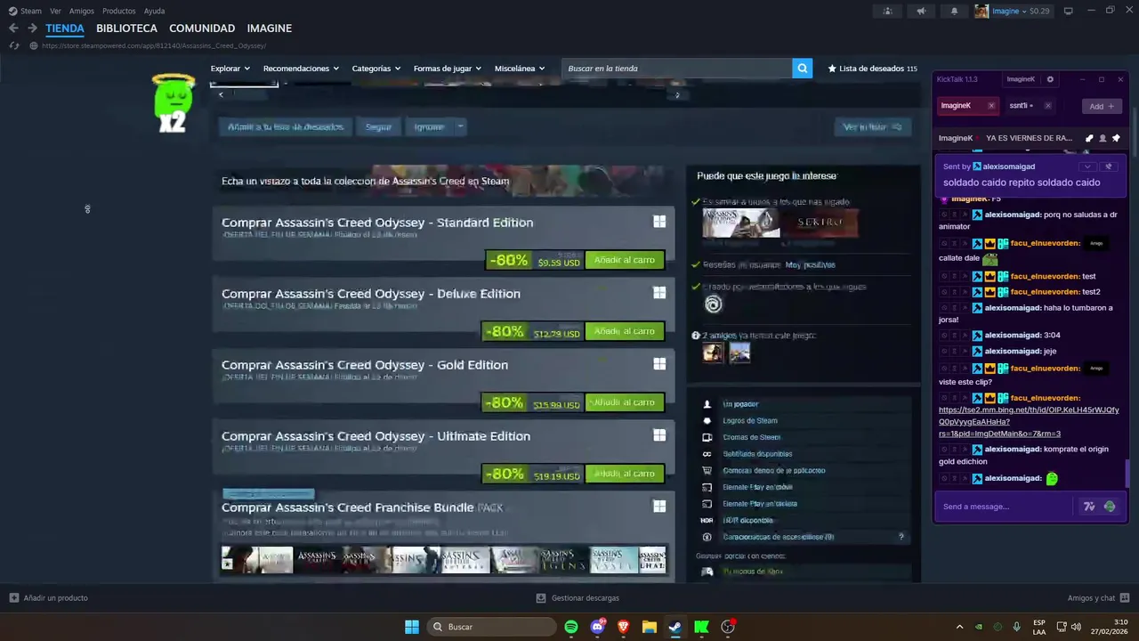Open Lista de deseados 115
This screenshot has width=1139, height=641.
872,69
